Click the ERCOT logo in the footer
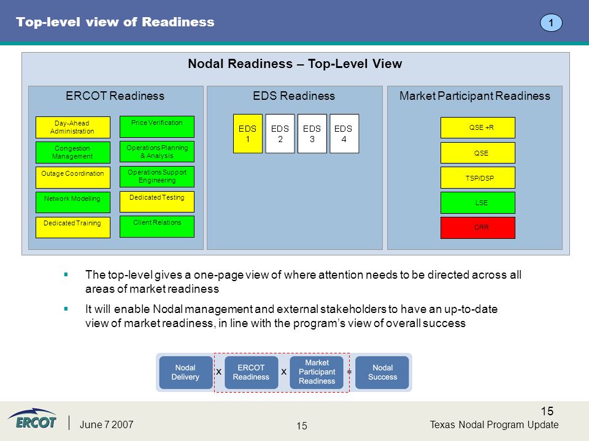The width and height of the screenshot is (589, 441). (33, 419)
